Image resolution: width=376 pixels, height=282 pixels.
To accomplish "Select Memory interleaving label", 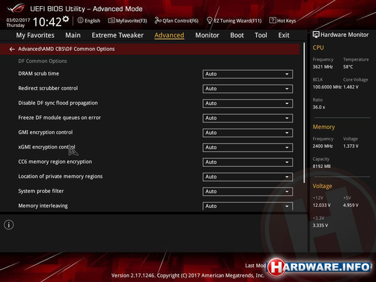I will point(43,206).
